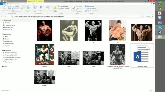This screenshot has width=165, height=92.
Task: Click the address bar folder path
Action: coord(39,16)
